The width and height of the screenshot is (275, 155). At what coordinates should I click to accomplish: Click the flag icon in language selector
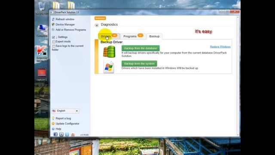54,111
